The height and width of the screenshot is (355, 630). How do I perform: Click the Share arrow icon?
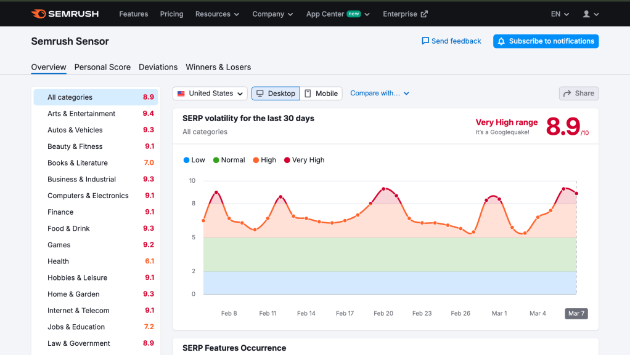[567, 94]
